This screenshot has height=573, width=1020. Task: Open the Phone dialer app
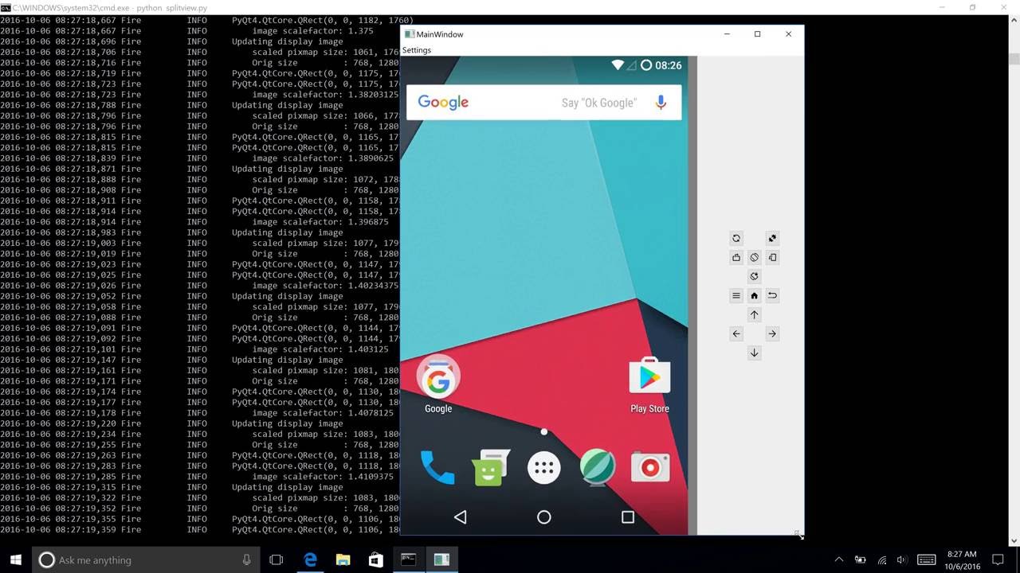[437, 468]
